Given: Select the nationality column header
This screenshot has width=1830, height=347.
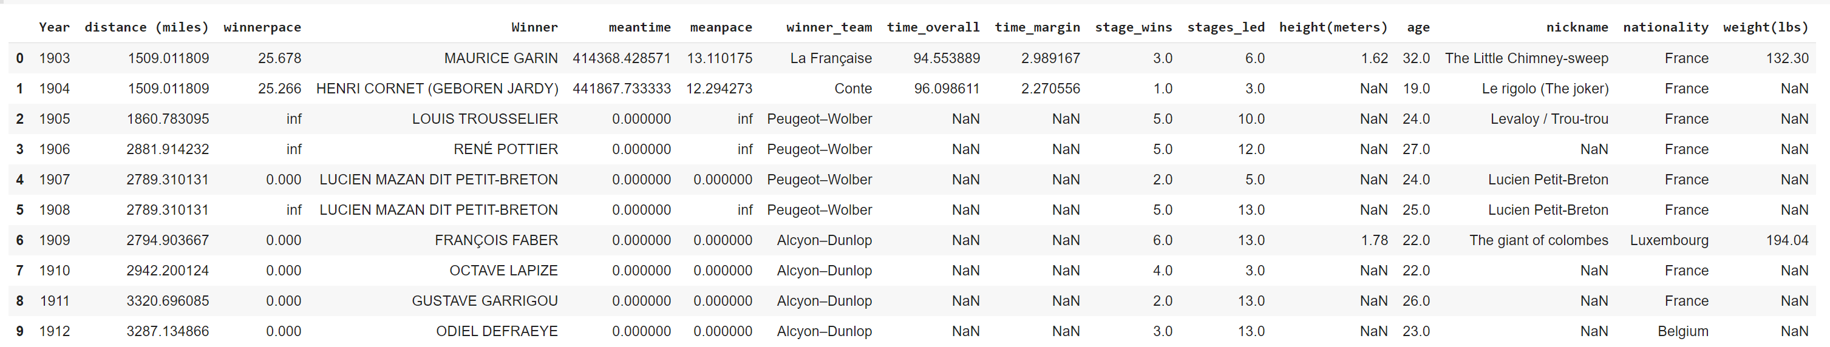Looking at the screenshot, I should [1665, 27].
